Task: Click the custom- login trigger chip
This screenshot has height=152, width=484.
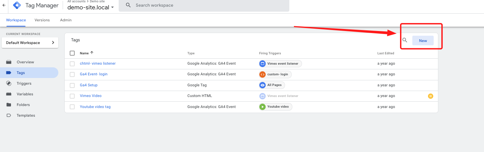Action: [275, 74]
